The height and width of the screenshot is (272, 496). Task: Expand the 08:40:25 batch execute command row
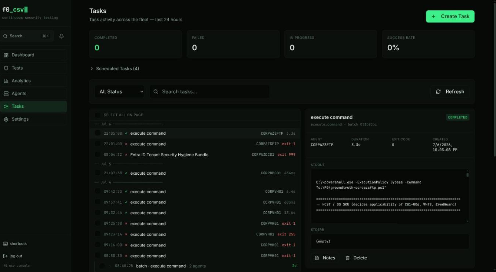coord(110,266)
